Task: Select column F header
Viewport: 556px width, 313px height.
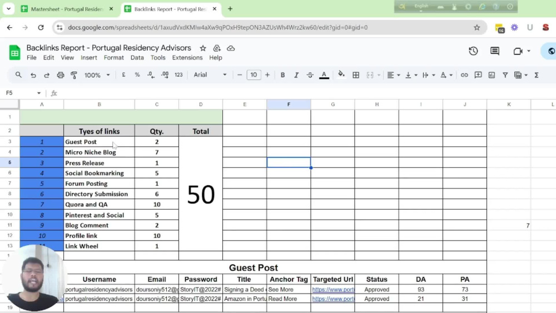Action: pyautogui.click(x=289, y=104)
